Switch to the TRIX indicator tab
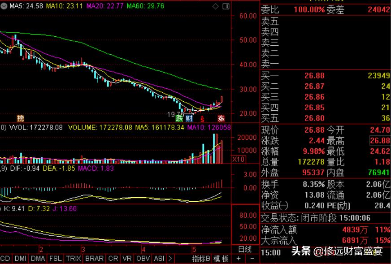 73,259
